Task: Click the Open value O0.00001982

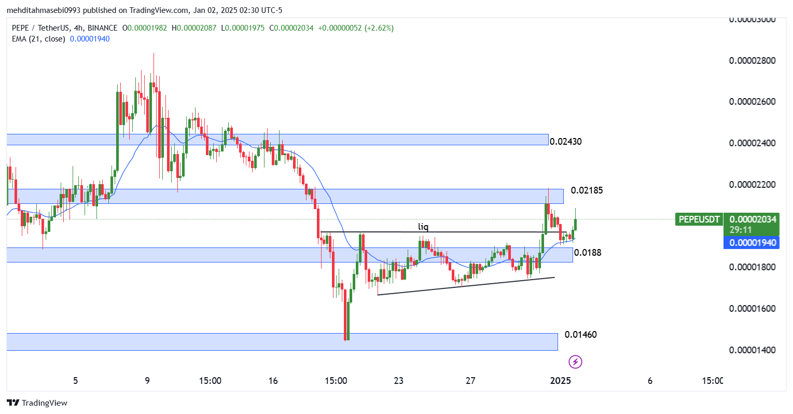Action: coord(145,28)
